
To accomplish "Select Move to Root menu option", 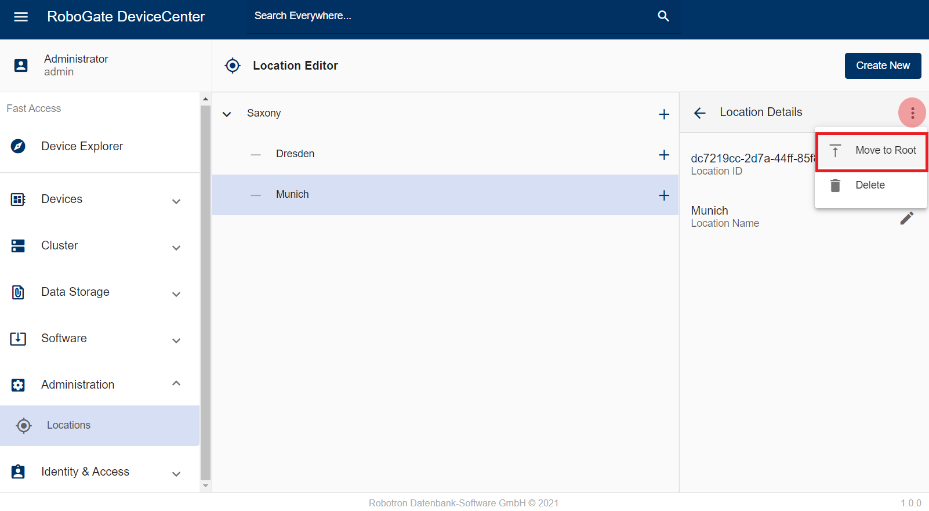I will click(872, 151).
